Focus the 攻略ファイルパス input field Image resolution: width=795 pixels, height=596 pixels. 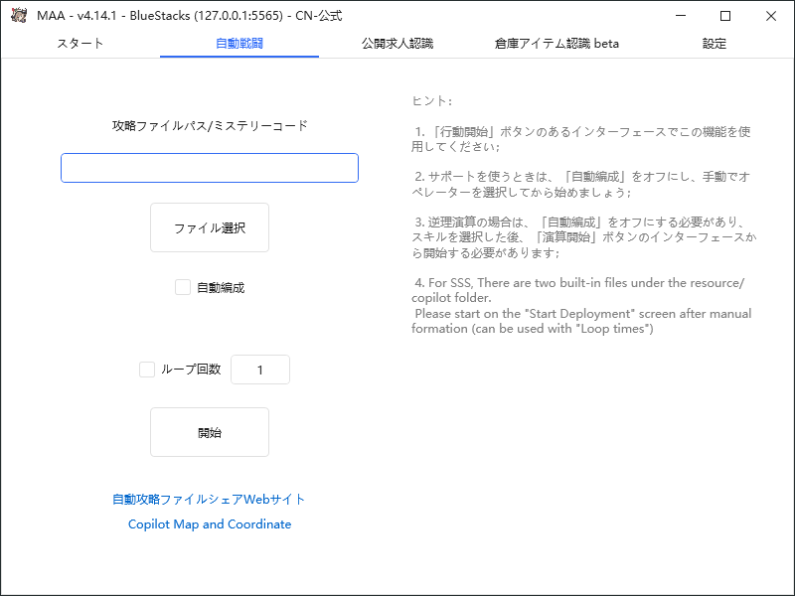210,168
